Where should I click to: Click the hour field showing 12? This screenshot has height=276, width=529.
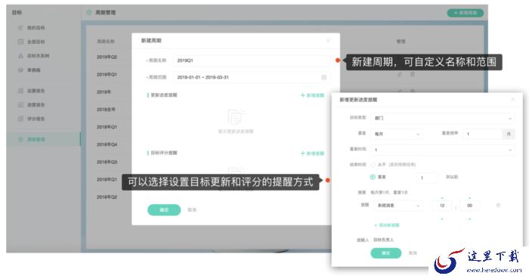point(442,206)
